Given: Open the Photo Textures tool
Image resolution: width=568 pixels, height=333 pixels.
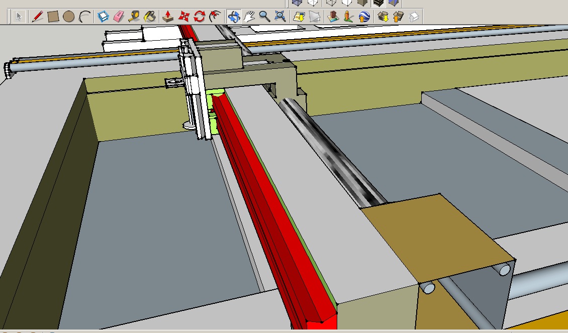Looking at the screenshot, I should click(348, 16).
